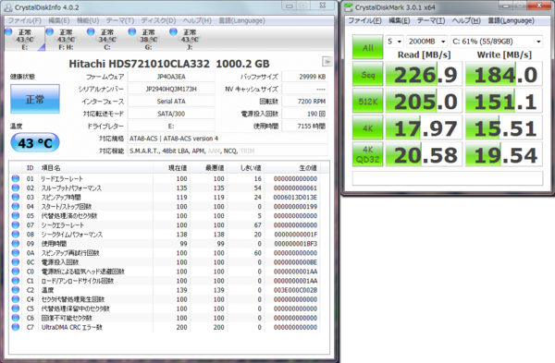
Task: Select disk E: status orb in drive bar
Action: 8,31
